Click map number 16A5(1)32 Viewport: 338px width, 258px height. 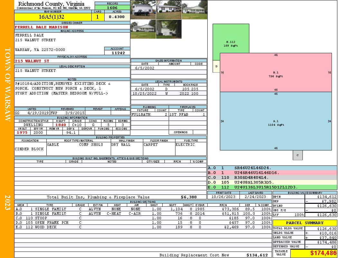(x=53, y=17)
